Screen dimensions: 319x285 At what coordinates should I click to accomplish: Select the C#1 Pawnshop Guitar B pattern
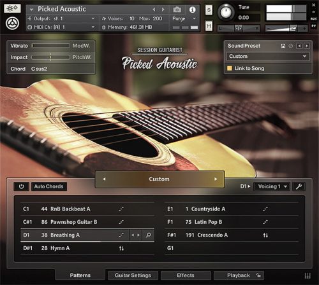click(87, 222)
